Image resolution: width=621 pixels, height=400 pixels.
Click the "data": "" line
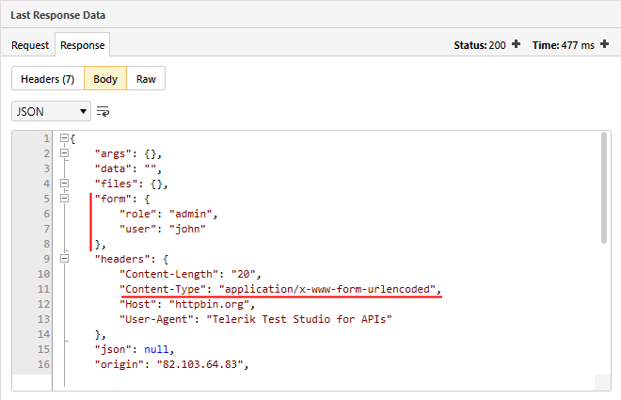coord(128,168)
